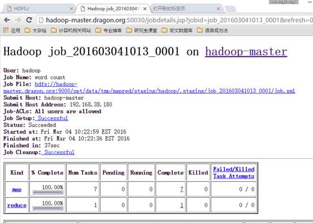Close the HDFS:/ tab
Screen dimensions: 313x223
pyautogui.click(x=71, y=9)
